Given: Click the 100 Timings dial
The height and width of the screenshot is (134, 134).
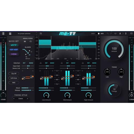Looking at the screenshot, I should click(114, 90).
